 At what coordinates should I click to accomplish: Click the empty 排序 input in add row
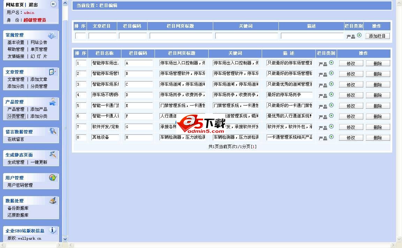[x=81, y=36]
